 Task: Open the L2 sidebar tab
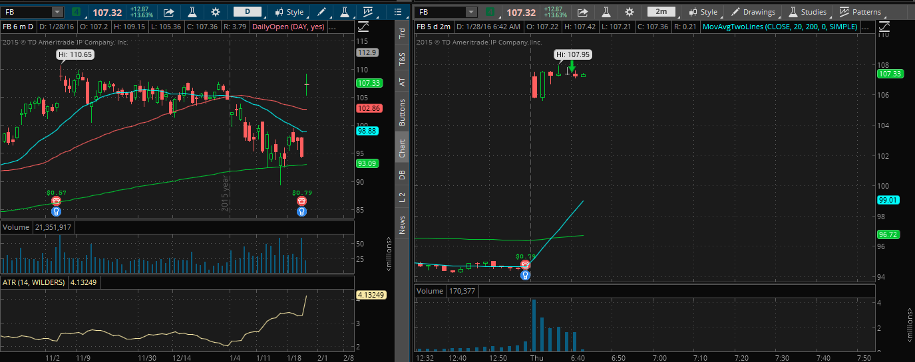402,197
